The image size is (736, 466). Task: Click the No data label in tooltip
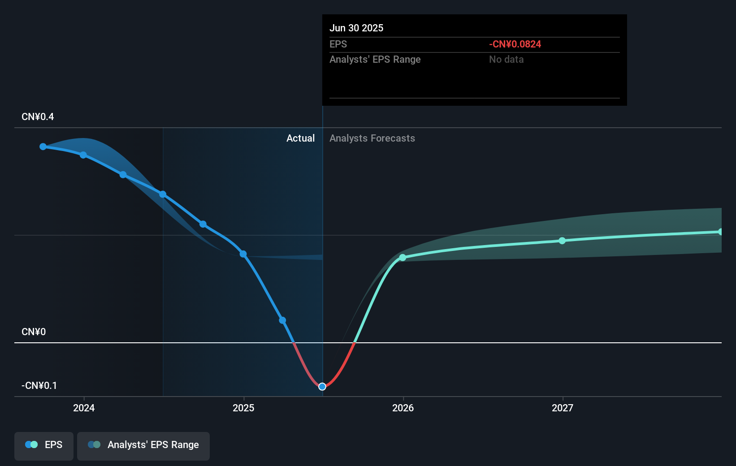point(506,59)
